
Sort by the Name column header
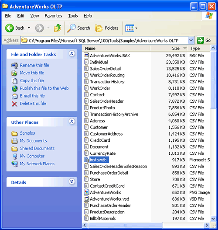tap(116, 48)
